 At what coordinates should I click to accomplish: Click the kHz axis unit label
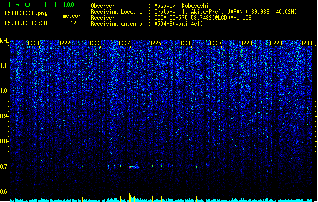pos(5,41)
